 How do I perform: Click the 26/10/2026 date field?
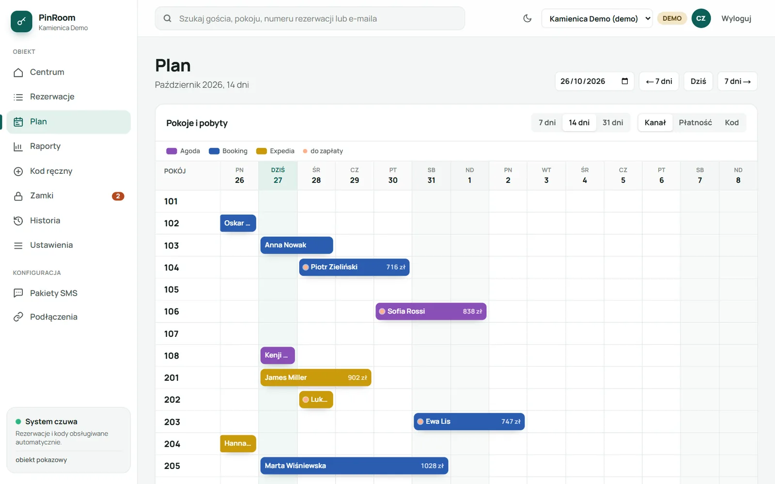tap(594, 81)
